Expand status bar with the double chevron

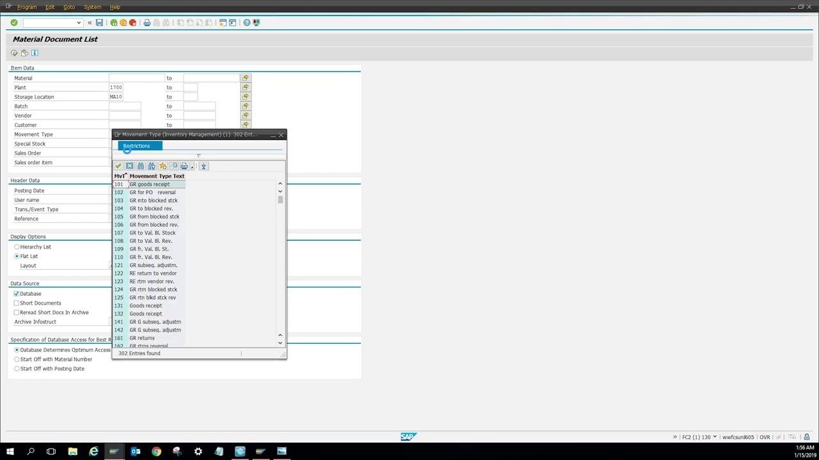click(x=674, y=437)
